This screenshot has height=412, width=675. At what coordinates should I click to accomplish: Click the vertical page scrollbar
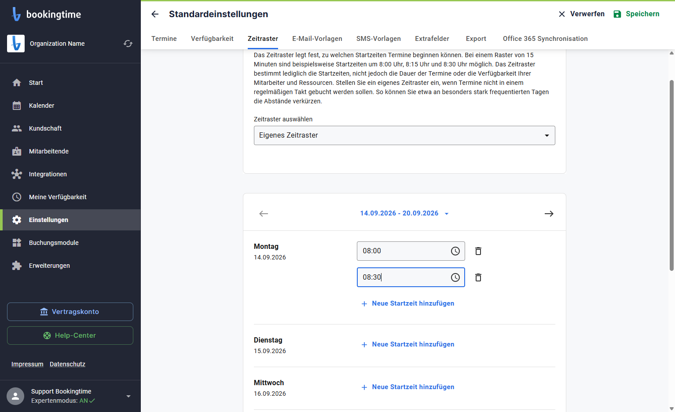(x=671, y=176)
